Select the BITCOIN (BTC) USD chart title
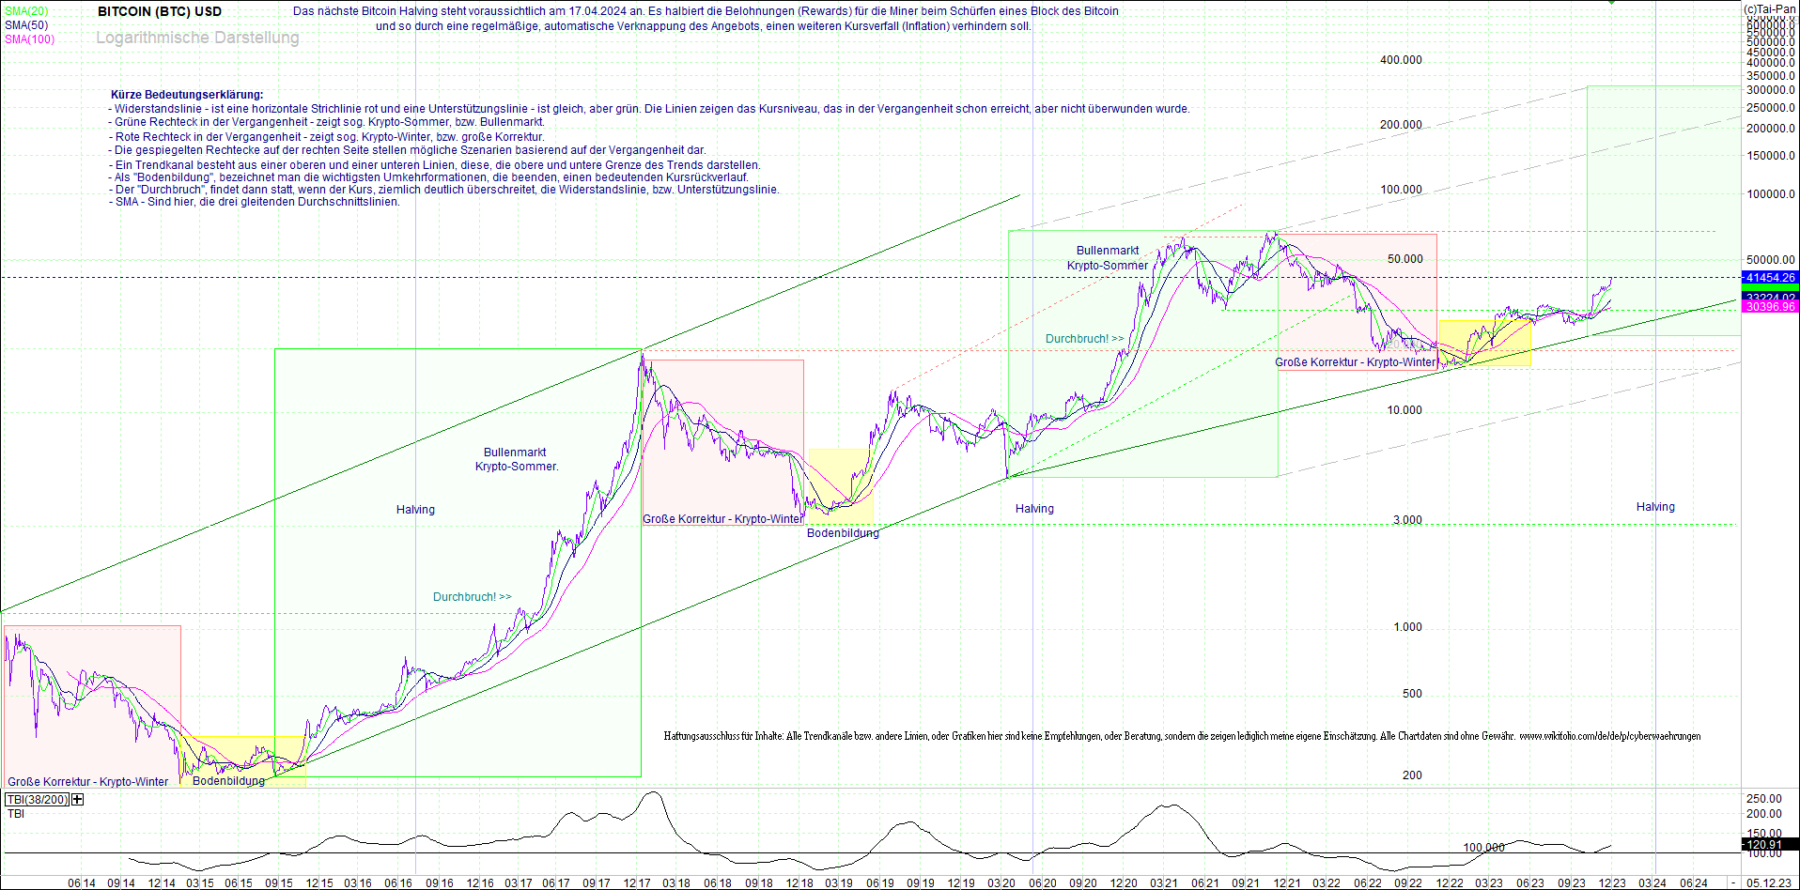The image size is (1800, 890). pos(157,11)
